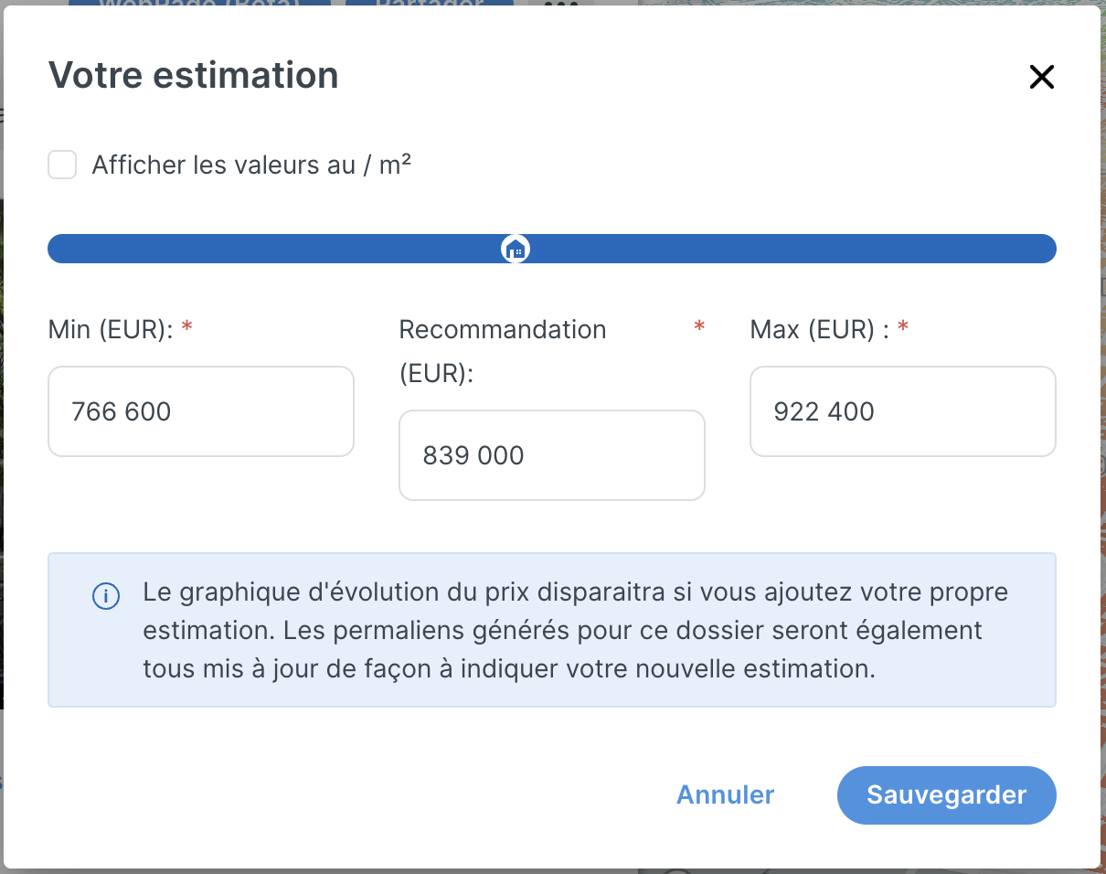Enable Afficher les valeurs au / m² checkbox

(x=62, y=165)
